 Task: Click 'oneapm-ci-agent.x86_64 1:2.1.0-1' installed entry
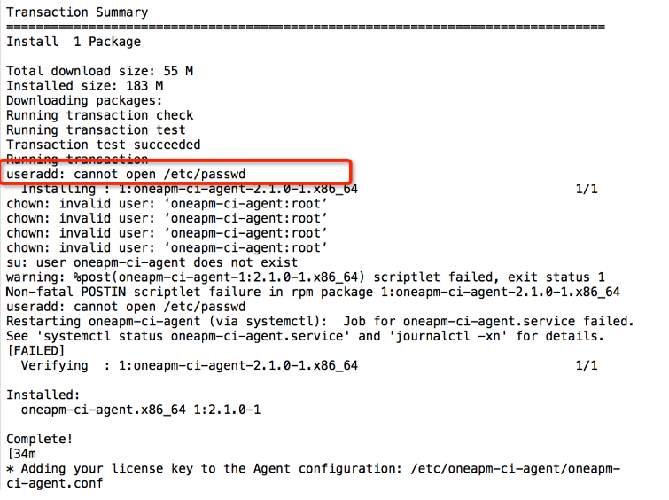[x=141, y=410]
